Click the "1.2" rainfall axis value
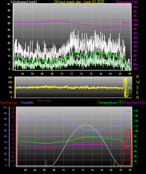The width and height of the screenshot is (146, 174). click(x=13, y=148)
